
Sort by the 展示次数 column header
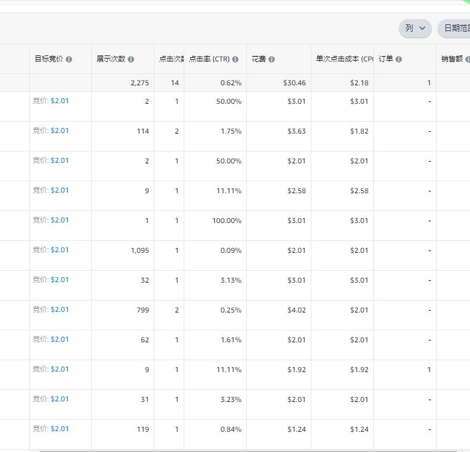coord(111,59)
